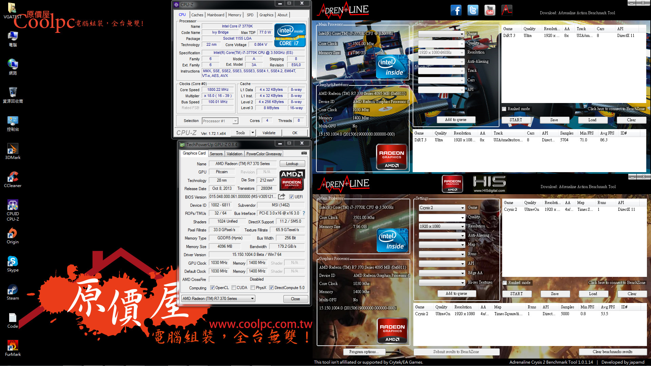Open the Game dropdown in DiRT 3 tool

441,34
